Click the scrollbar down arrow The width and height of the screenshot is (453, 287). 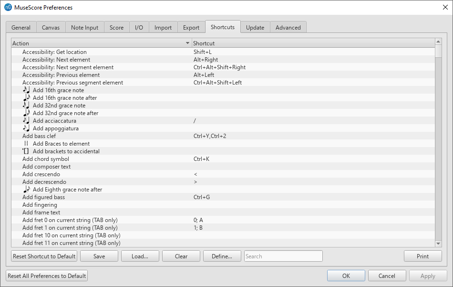(x=438, y=243)
